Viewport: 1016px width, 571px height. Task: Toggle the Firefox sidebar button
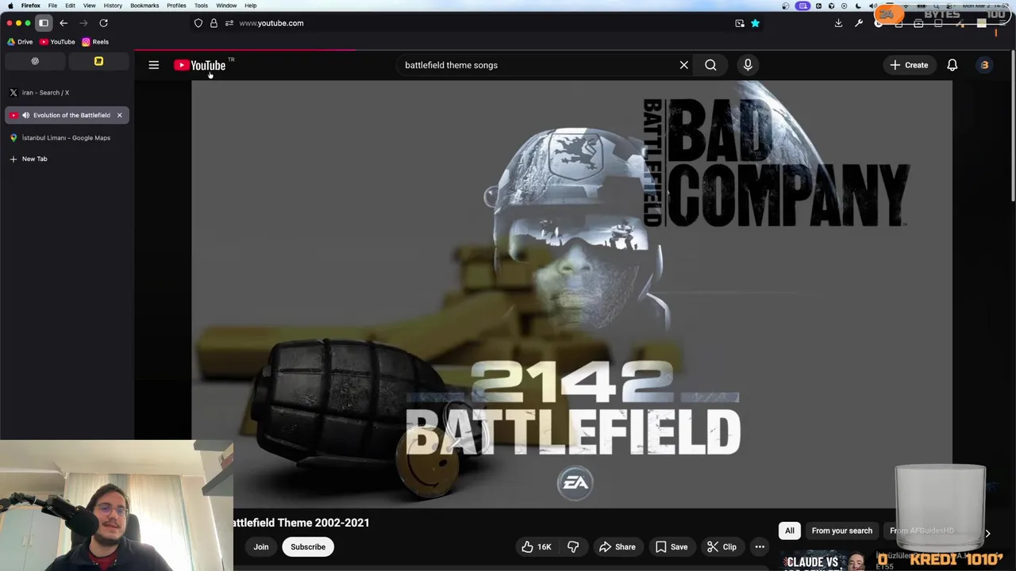[x=44, y=23]
